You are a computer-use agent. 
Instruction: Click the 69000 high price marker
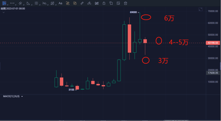(133, 12)
